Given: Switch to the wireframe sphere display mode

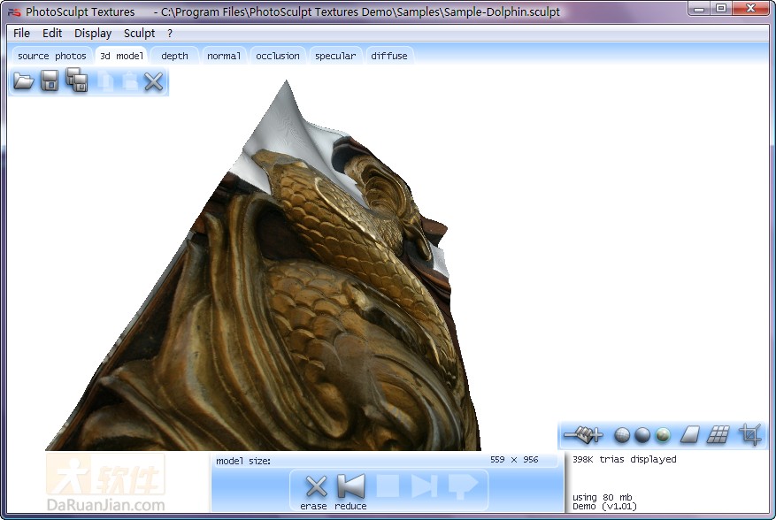Looking at the screenshot, I should (x=622, y=435).
